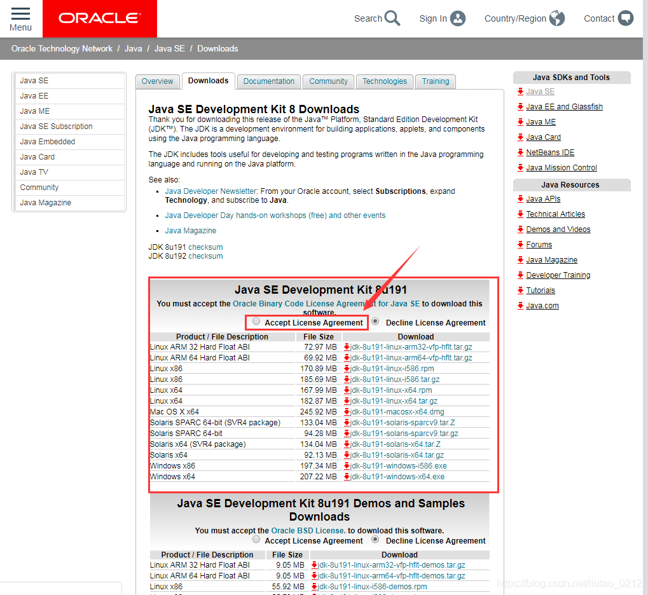
Task: Download jdk-8u191-solaris-sparcv9.tar.Z file link
Action: (x=403, y=423)
